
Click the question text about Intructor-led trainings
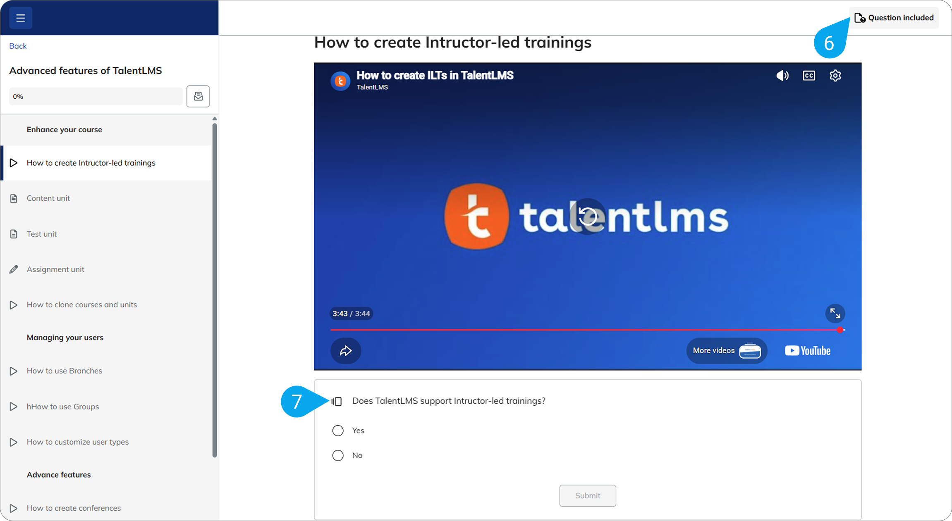[449, 401]
